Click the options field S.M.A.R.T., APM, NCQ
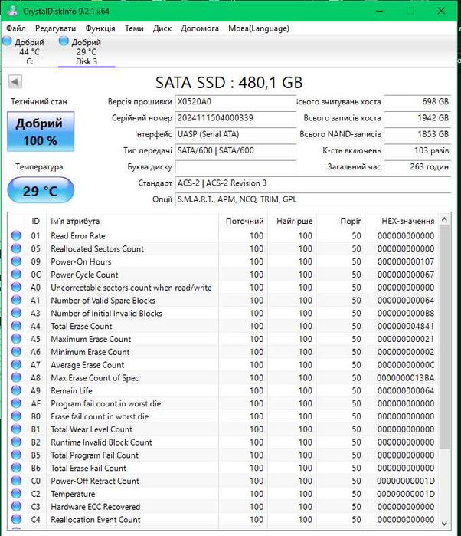Image resolution: width=461 pixels, height=536 pixels. point(312,199)
